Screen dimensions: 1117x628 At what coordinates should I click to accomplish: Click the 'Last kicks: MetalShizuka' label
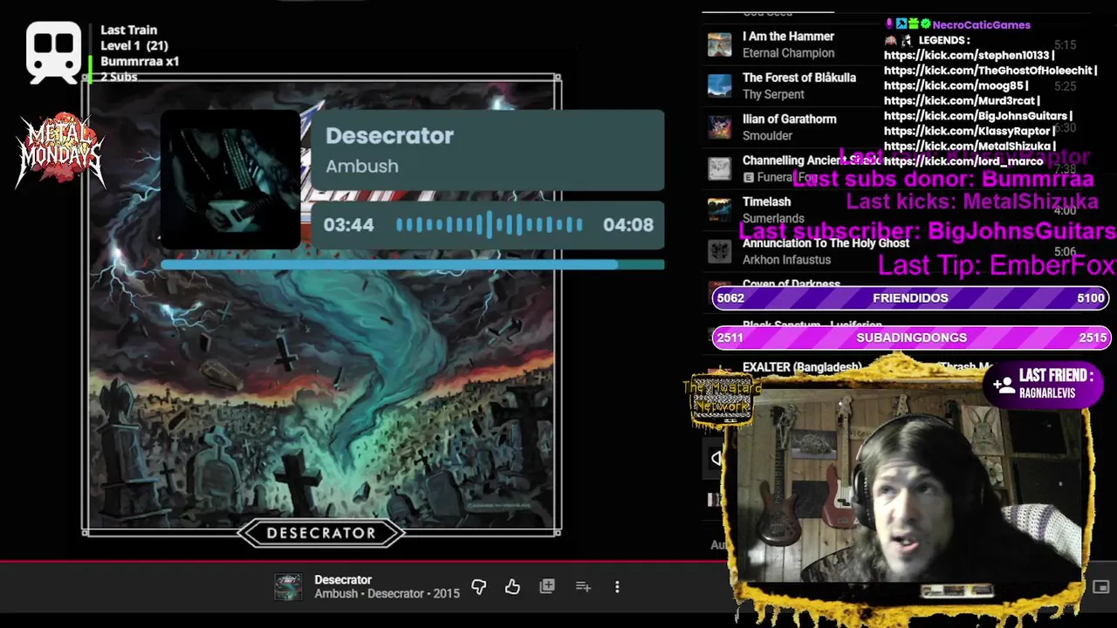pos(972,202)
